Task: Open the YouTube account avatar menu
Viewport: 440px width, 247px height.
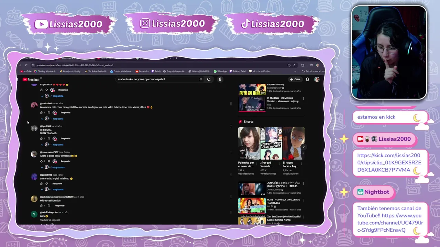Action: tap(317, 79)
